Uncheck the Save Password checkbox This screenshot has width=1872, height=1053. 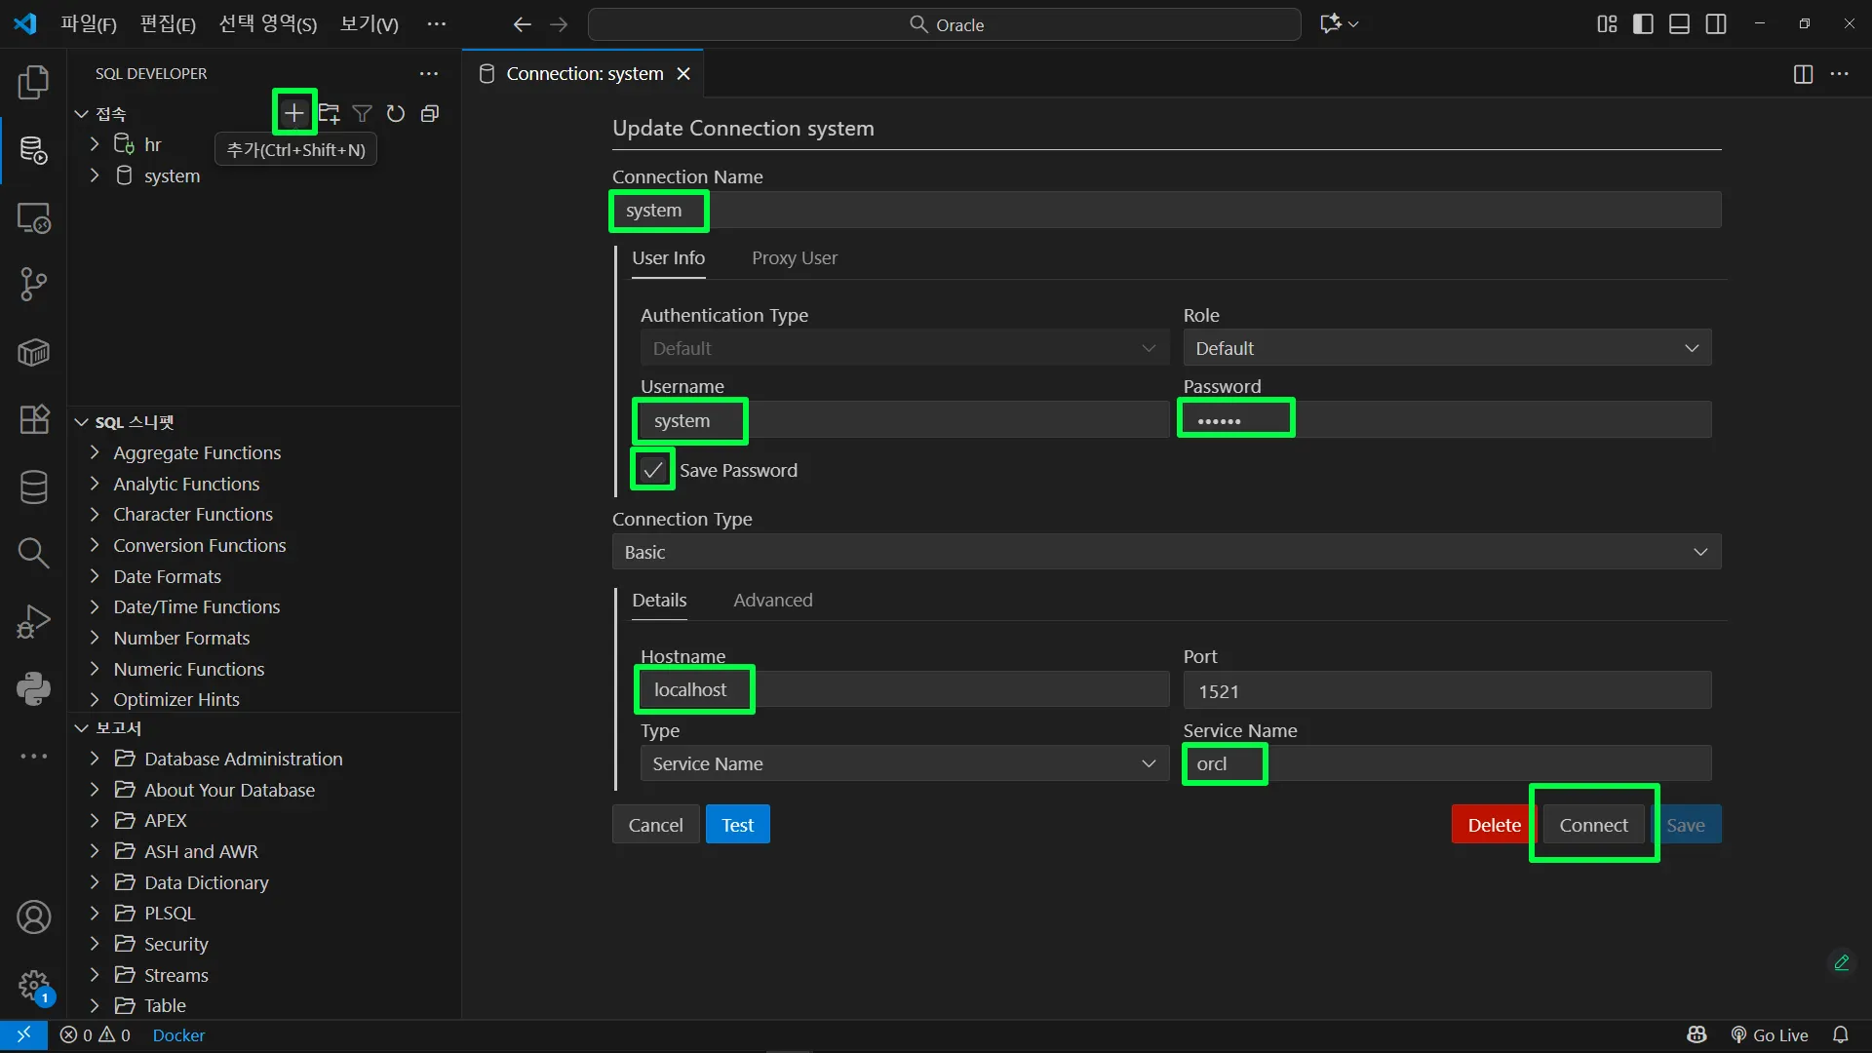click(652, 470)
